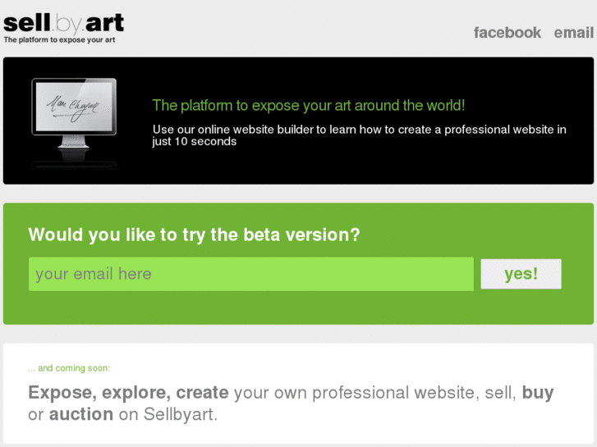Open the facebook link
The image size is (597, 447).
coord(507,33)
